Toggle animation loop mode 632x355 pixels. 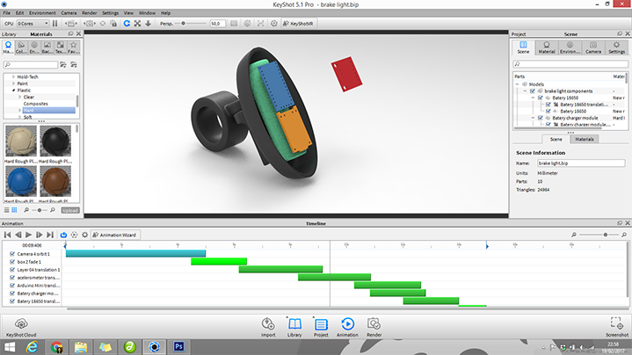click(x=63, y=235)
